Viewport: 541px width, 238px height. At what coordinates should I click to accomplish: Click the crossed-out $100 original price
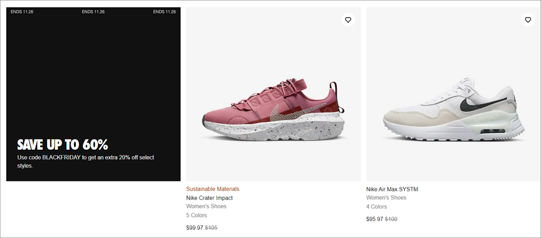point(391,219)
